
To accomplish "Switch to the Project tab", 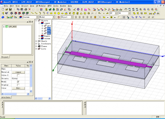I will tap(5, 57).
